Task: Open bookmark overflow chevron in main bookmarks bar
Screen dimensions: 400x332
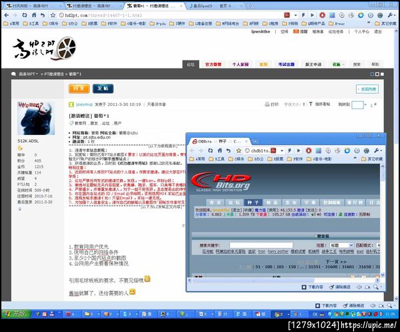Action: 369,23
